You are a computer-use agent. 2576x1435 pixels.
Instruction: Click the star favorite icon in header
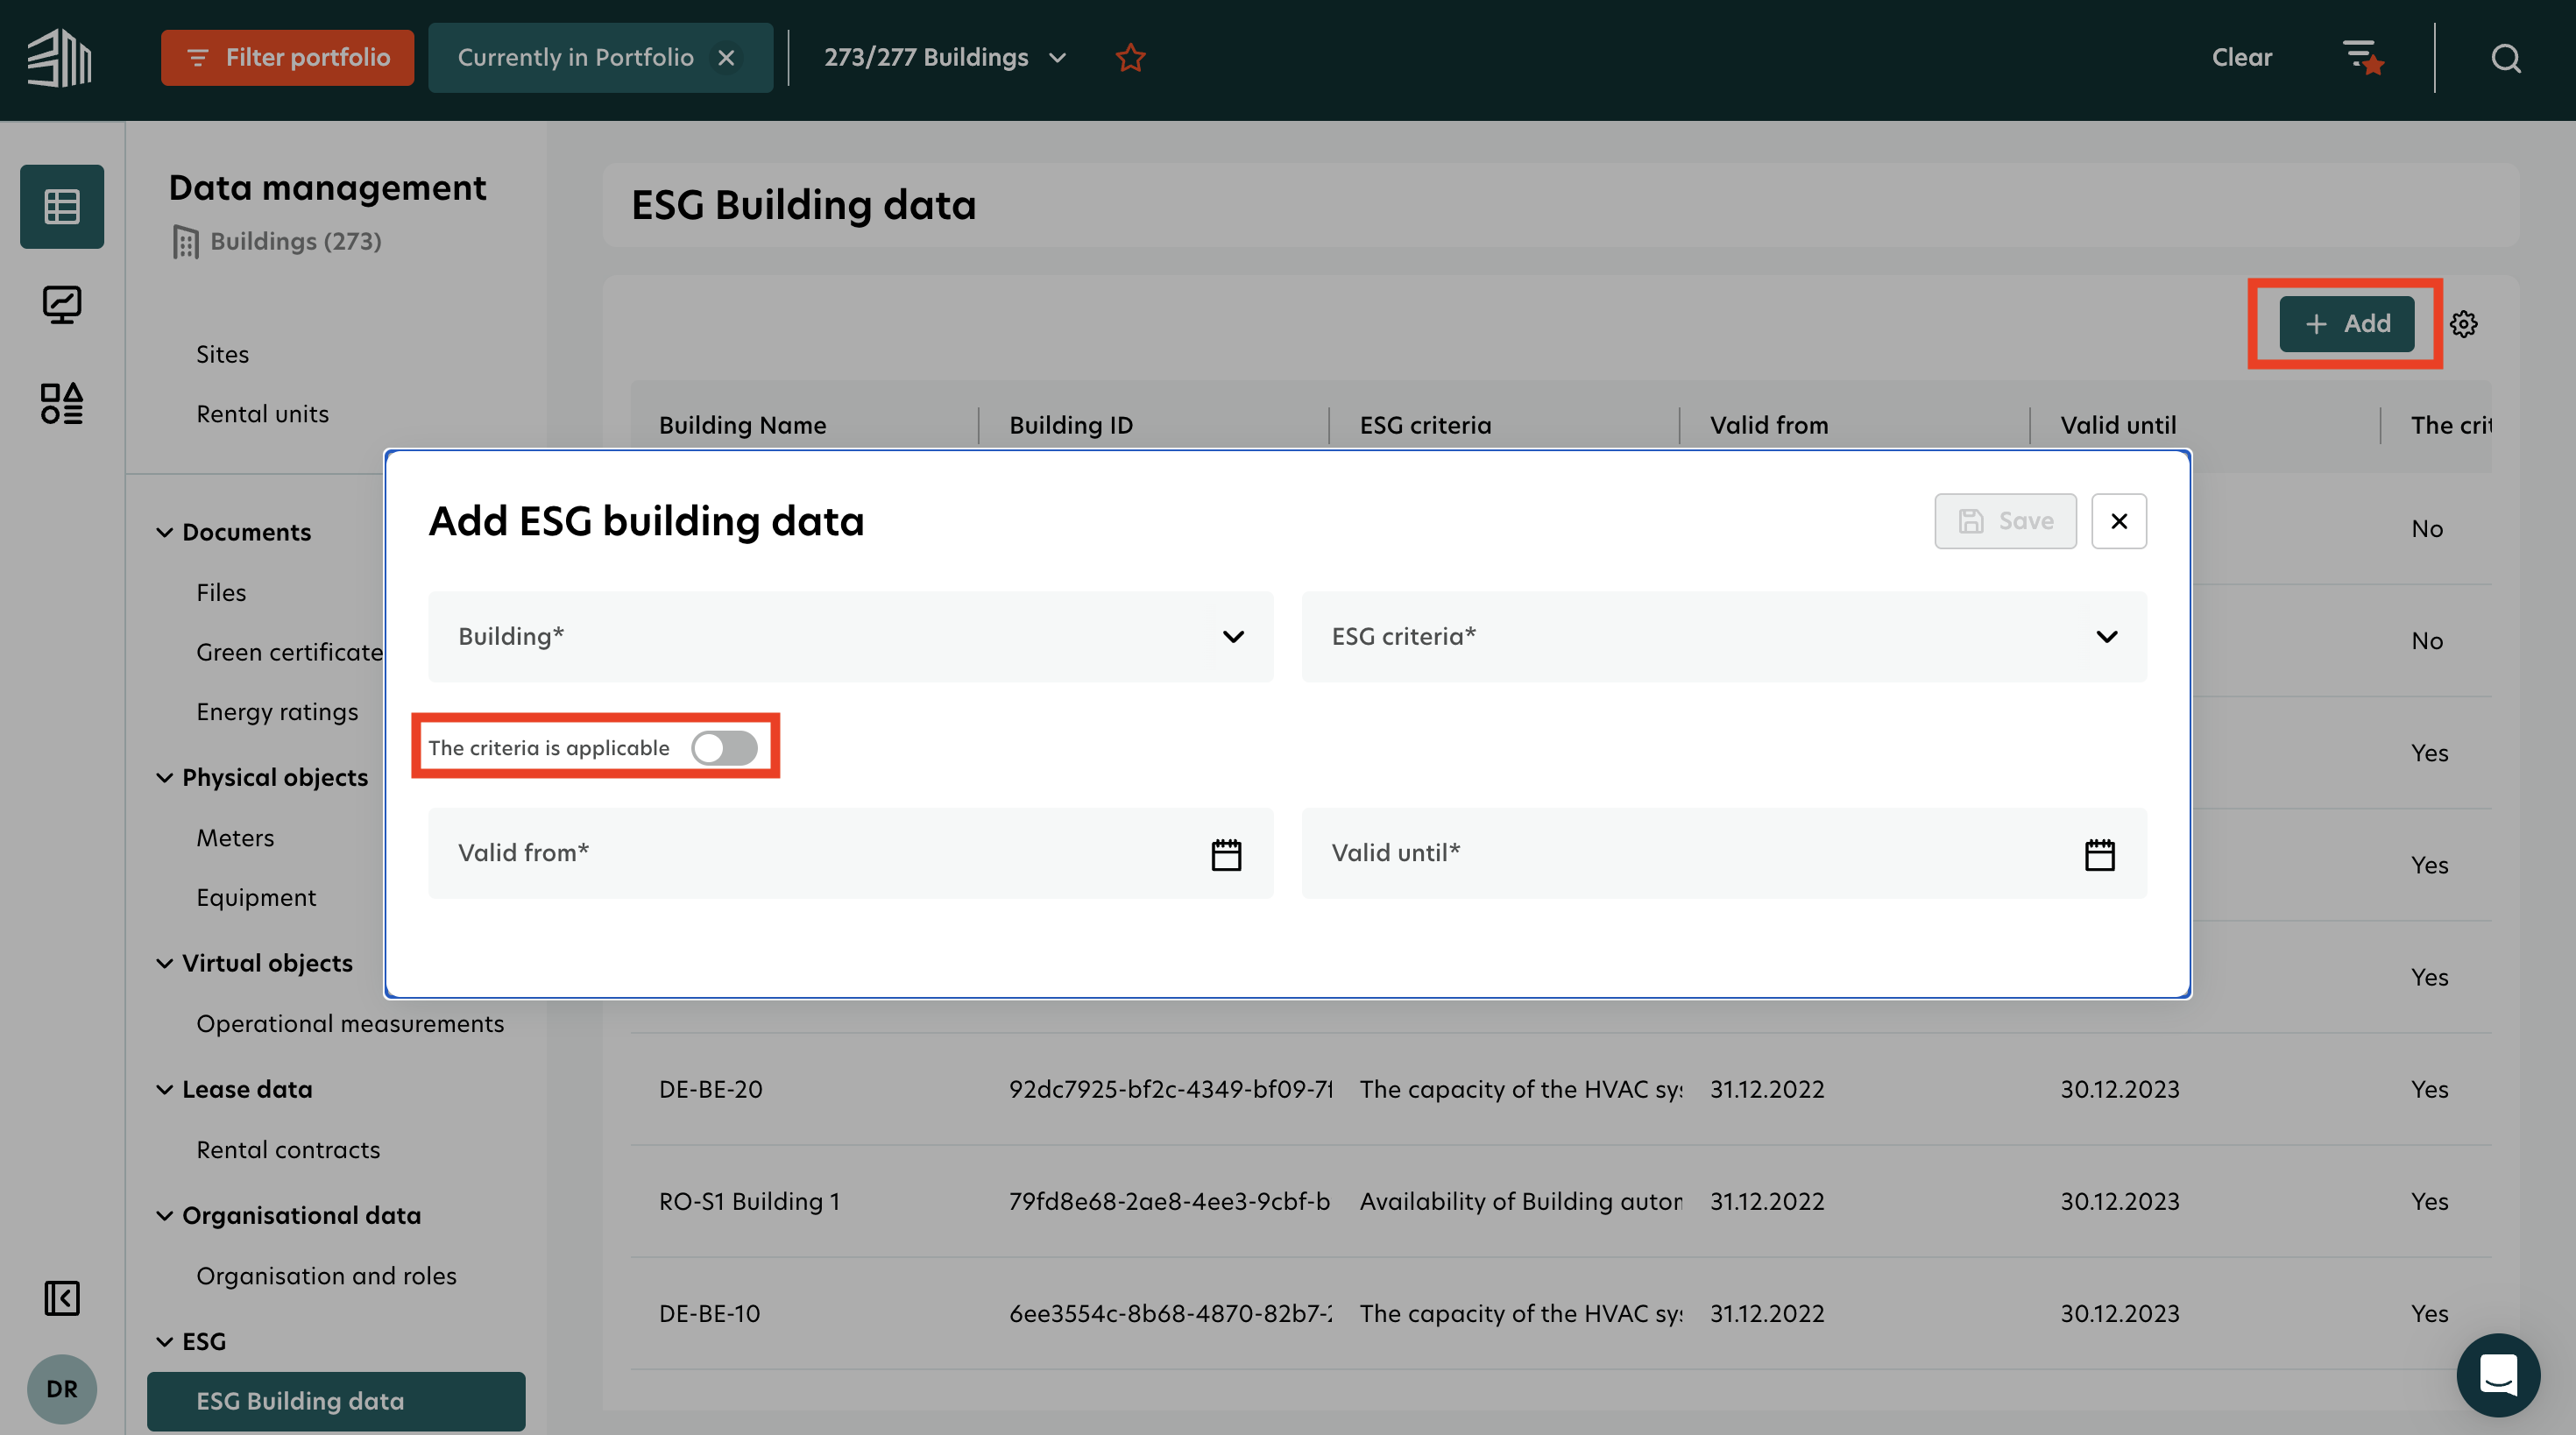point(1130,58)
